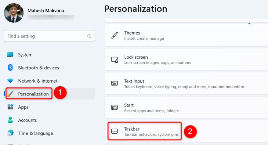
Task: Click the Personalization page heading
Action: pyautogui.click(x=136, y=9)
